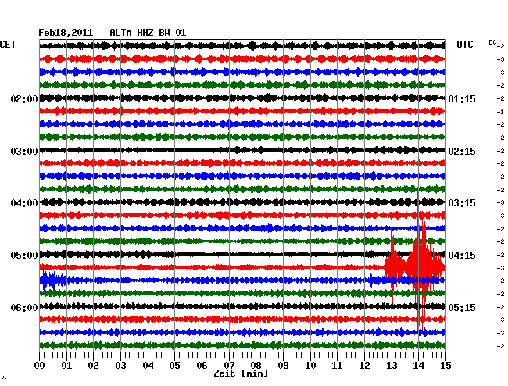
Task: Click the CET timezone label
Action: pyautogui.click(x=8, y=45)
